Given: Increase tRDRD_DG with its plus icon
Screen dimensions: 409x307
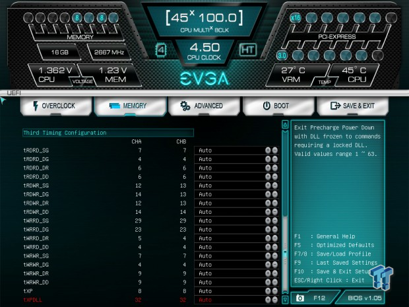Looking at the screenshot, I should [x=268, y=159].
